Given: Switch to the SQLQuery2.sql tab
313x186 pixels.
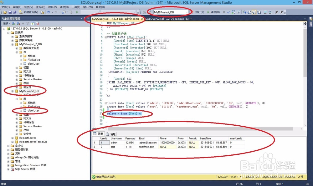Looking at the screenshot, I should [x=168, y=19].
